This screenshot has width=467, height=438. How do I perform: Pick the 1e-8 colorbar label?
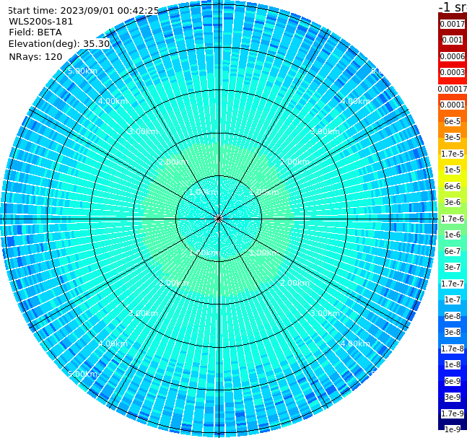tap(453, 364)
